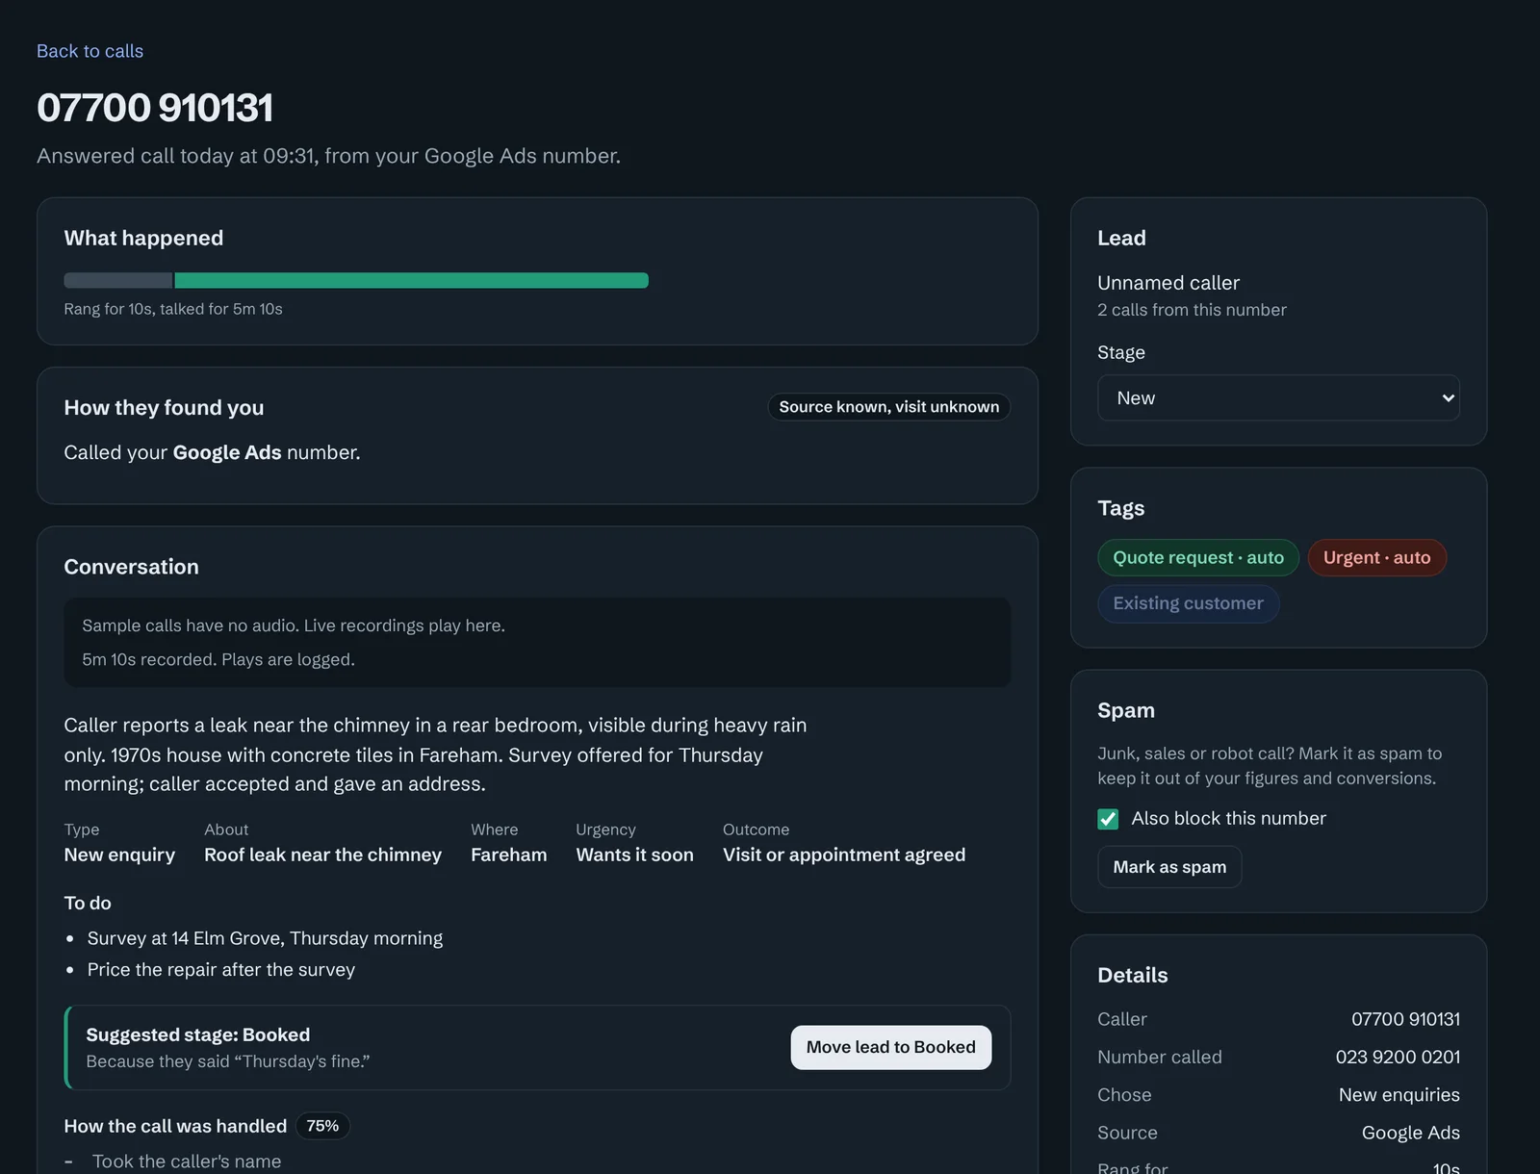
Task: Click the Suggested stage: Booked heading
Action: 197,1034
